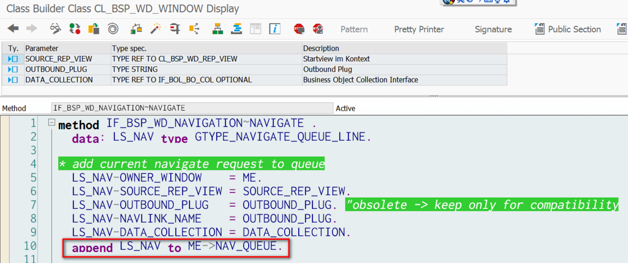The width and height of the screenshot is (628, 263).
Task: Click the Pattern button
Action: (354, 29)
